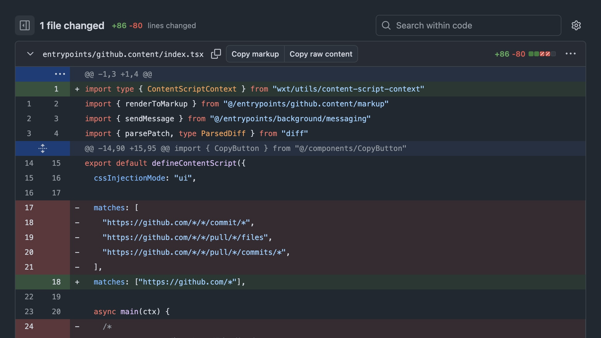The image size is (601, 338).
Task: Click into the Search within code field
Action: tap(449, 25)
